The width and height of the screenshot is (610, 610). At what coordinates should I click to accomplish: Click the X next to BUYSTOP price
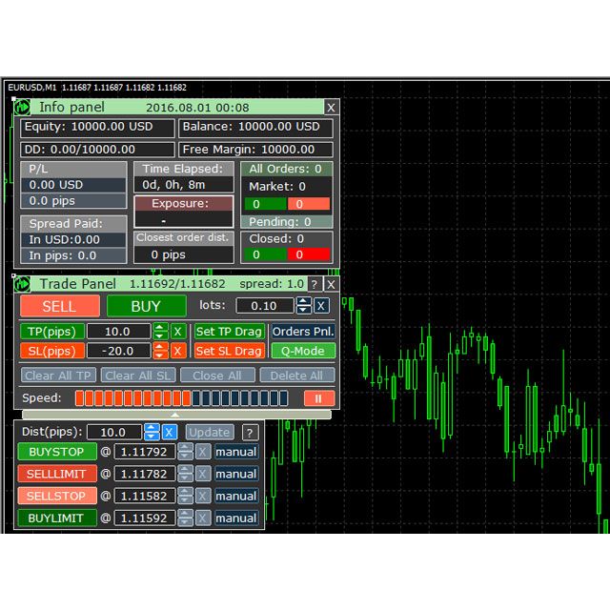coord(203,452)
